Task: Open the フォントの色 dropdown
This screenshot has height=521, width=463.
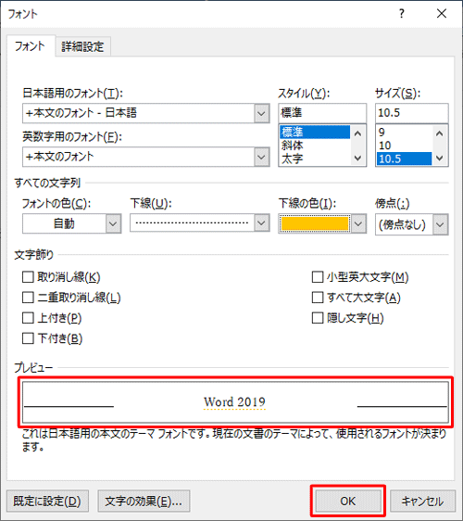Action: tap(113, 223)
